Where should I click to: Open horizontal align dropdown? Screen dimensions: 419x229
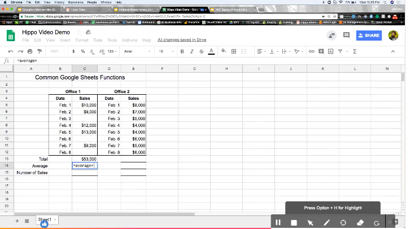click(261, 51)
